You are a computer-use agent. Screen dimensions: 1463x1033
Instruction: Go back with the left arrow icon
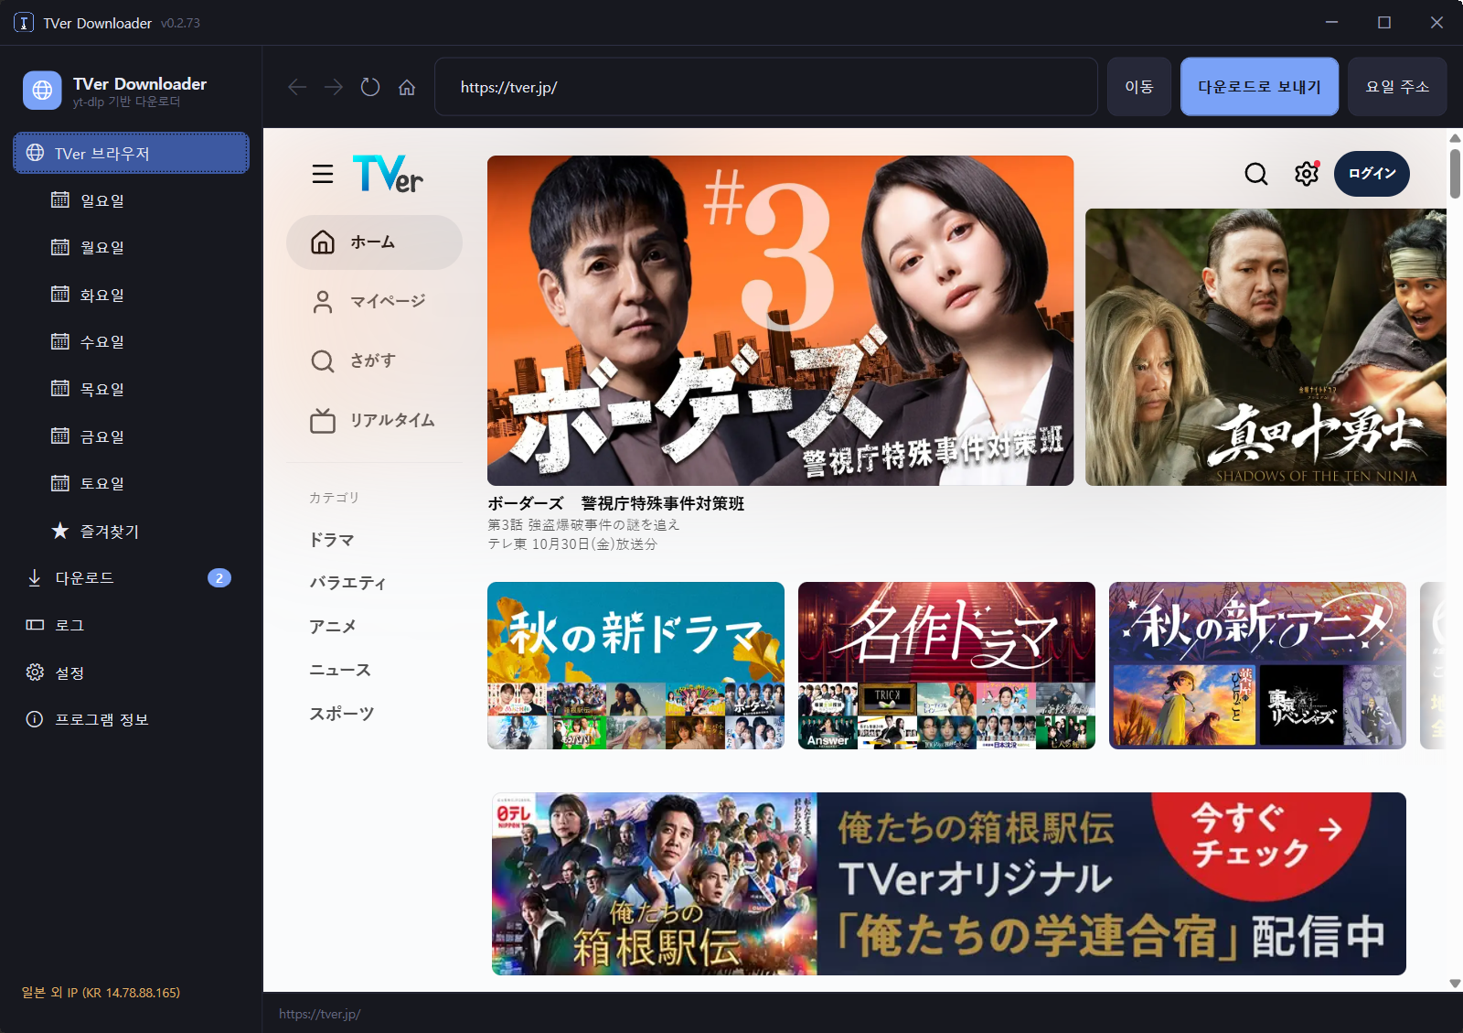tap(297, 87)
